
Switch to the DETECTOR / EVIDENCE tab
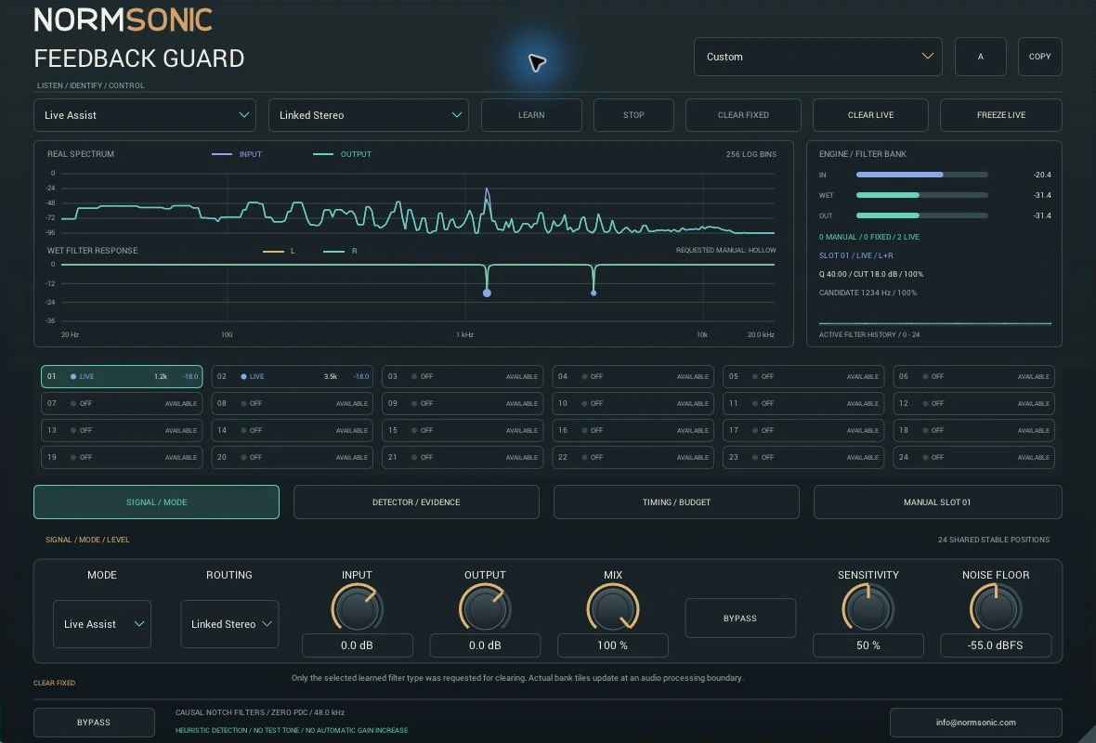coord(416,502)
